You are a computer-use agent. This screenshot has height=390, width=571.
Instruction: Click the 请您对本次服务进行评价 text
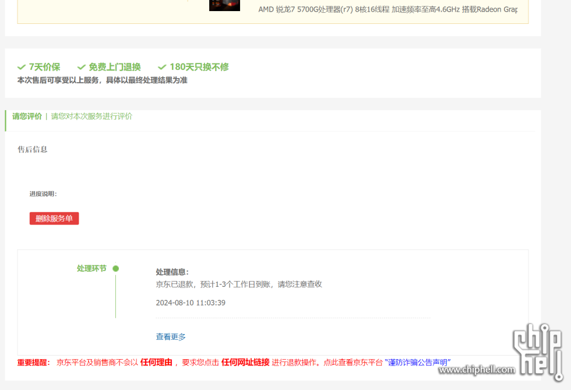(92, 116)
